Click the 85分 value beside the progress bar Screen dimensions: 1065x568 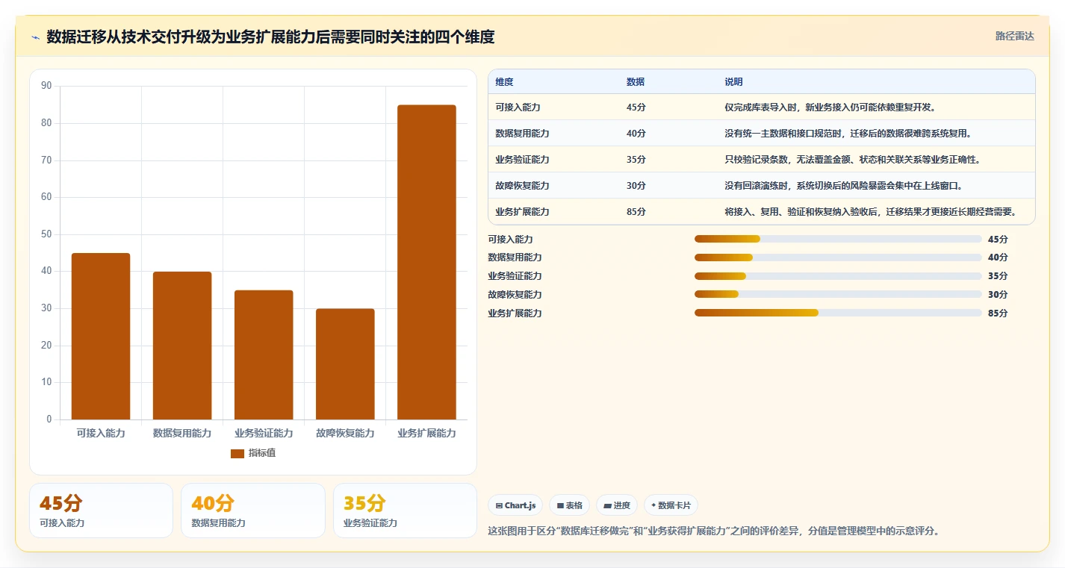pyautogui.click(x=998, y=313)
